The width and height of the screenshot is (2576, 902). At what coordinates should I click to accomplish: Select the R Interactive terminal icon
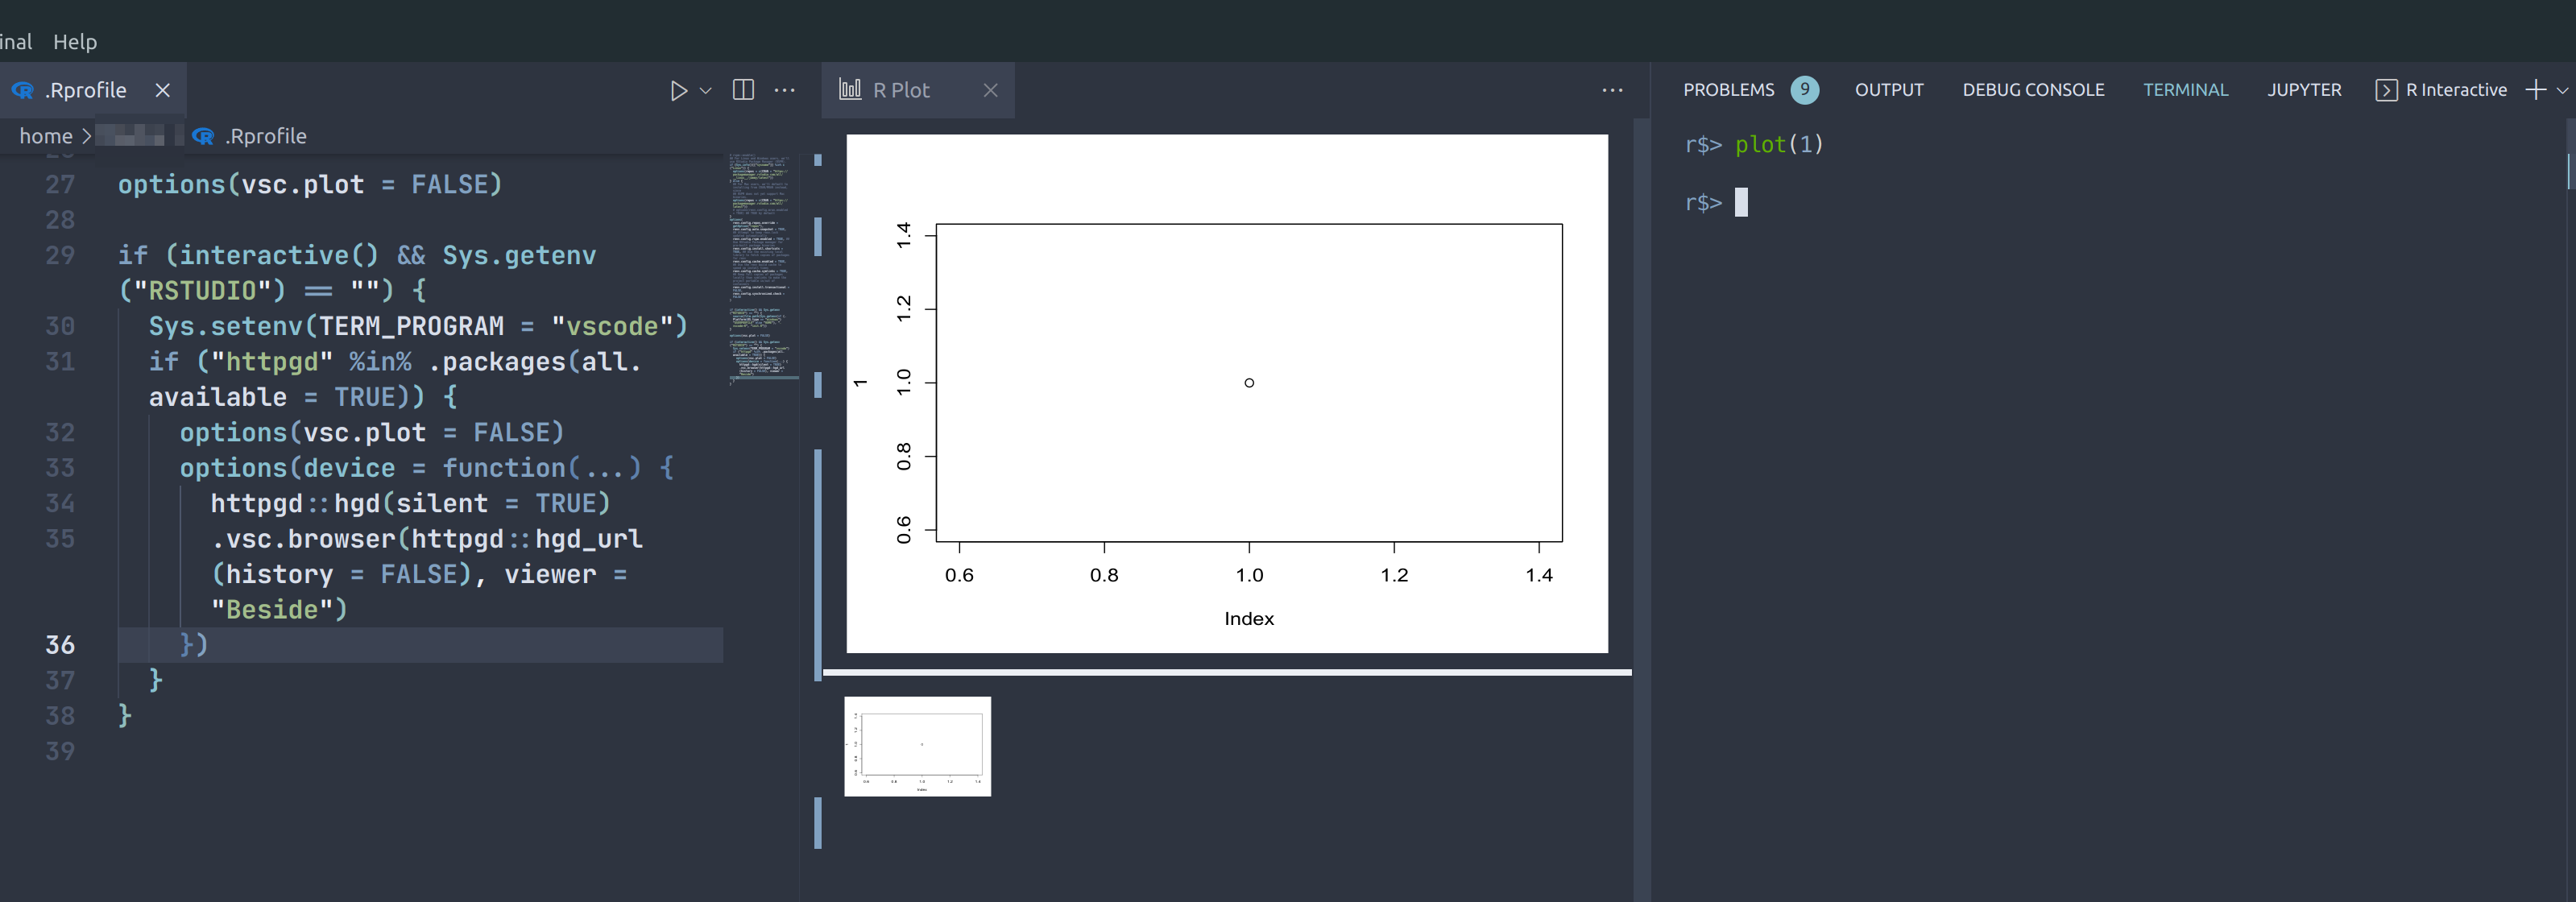[2387, 89]
